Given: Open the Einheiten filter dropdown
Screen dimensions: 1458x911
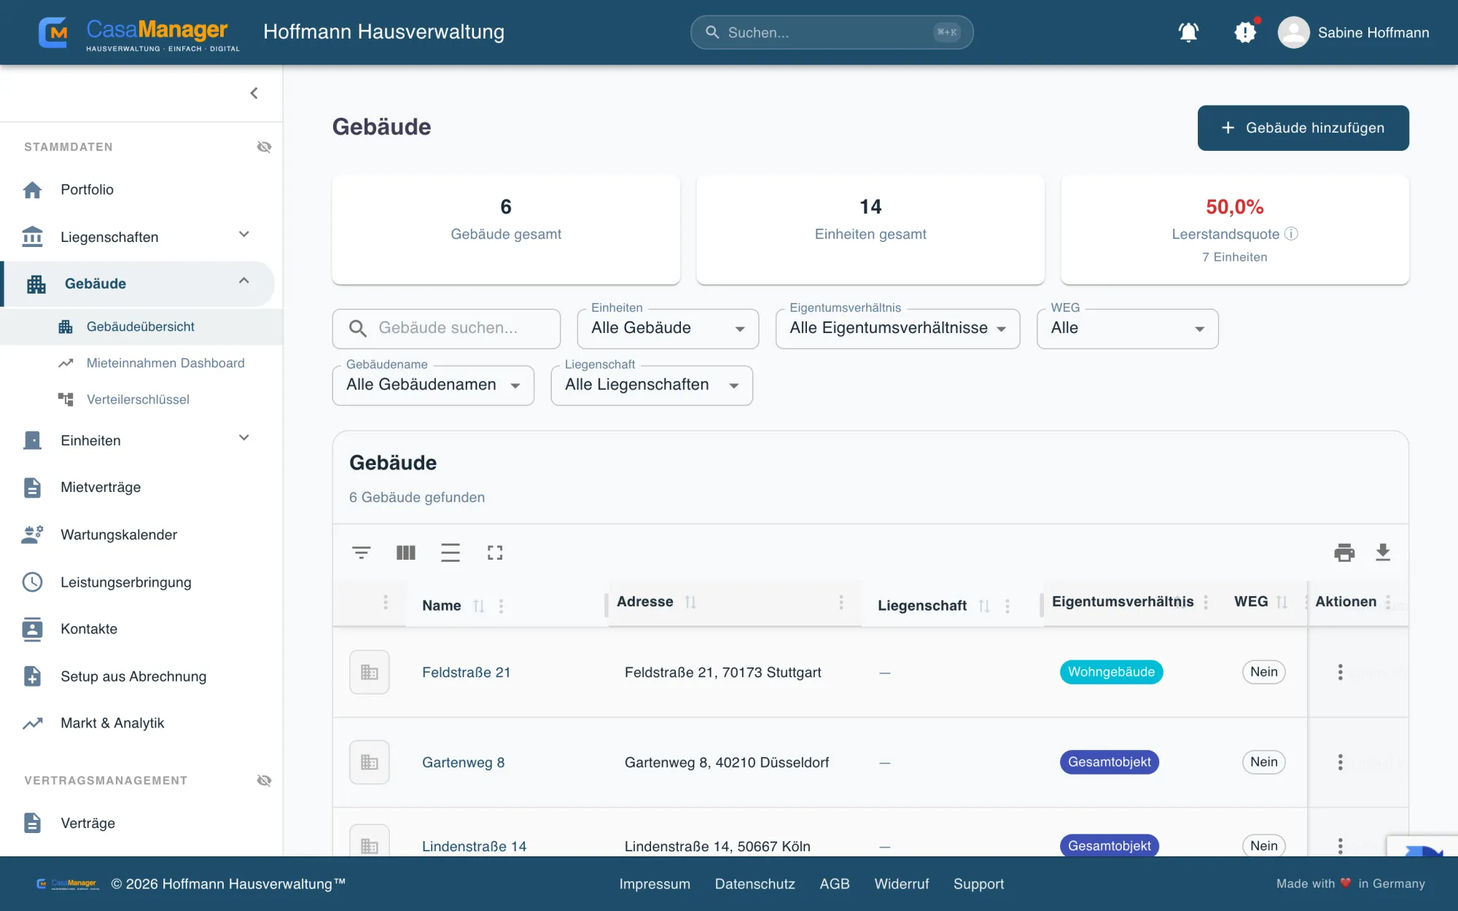Looking at the screenshot, I should coord(668,329).
